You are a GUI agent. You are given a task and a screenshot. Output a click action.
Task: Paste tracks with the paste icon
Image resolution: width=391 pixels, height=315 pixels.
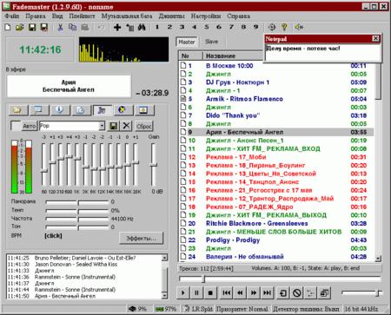[x=84, y=28]
